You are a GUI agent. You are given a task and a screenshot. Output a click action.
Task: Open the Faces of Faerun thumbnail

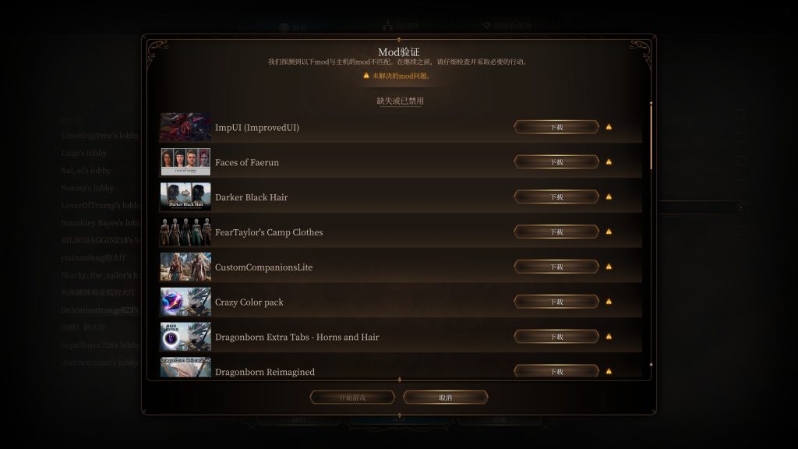point(185,162)
